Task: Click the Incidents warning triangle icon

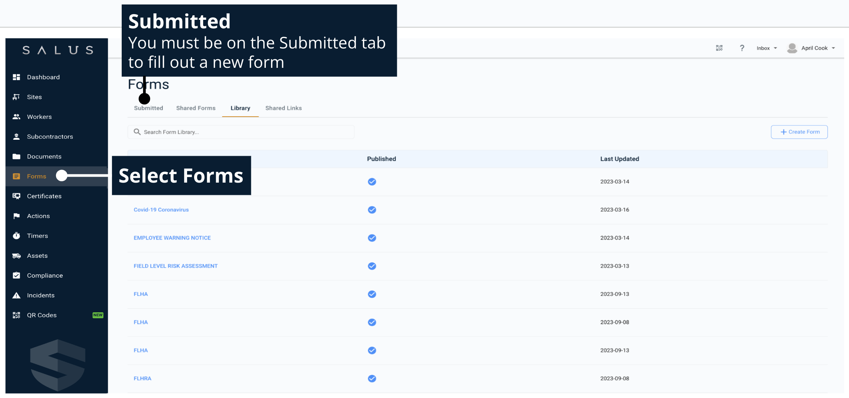Action: point(16,296)
